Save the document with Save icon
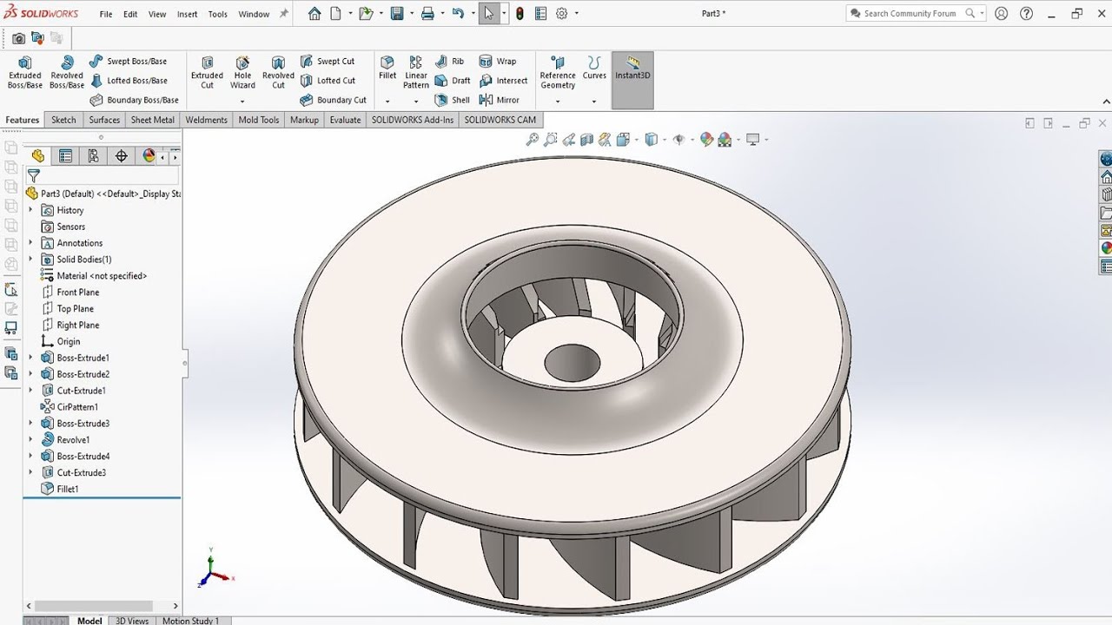This screenshot has width=1112, height=625. point(397,13)
